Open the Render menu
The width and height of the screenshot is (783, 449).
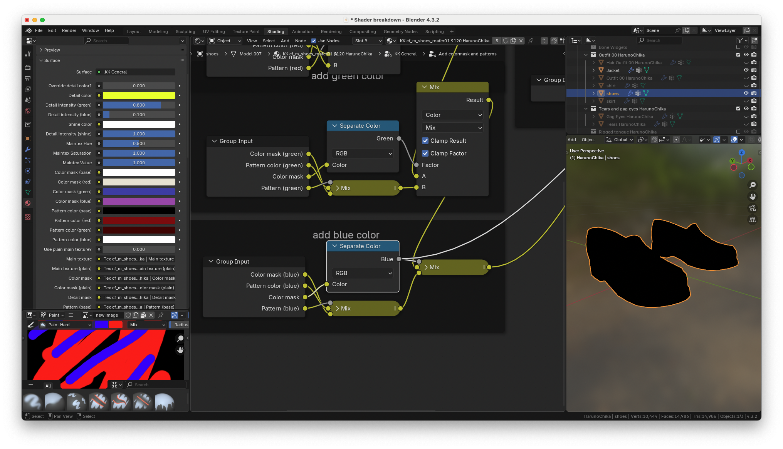(x=69, y=30)
